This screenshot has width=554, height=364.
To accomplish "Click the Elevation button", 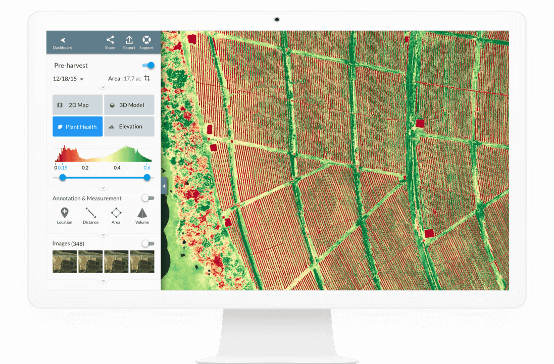I will pyautogui.click(x=129, y=127).
